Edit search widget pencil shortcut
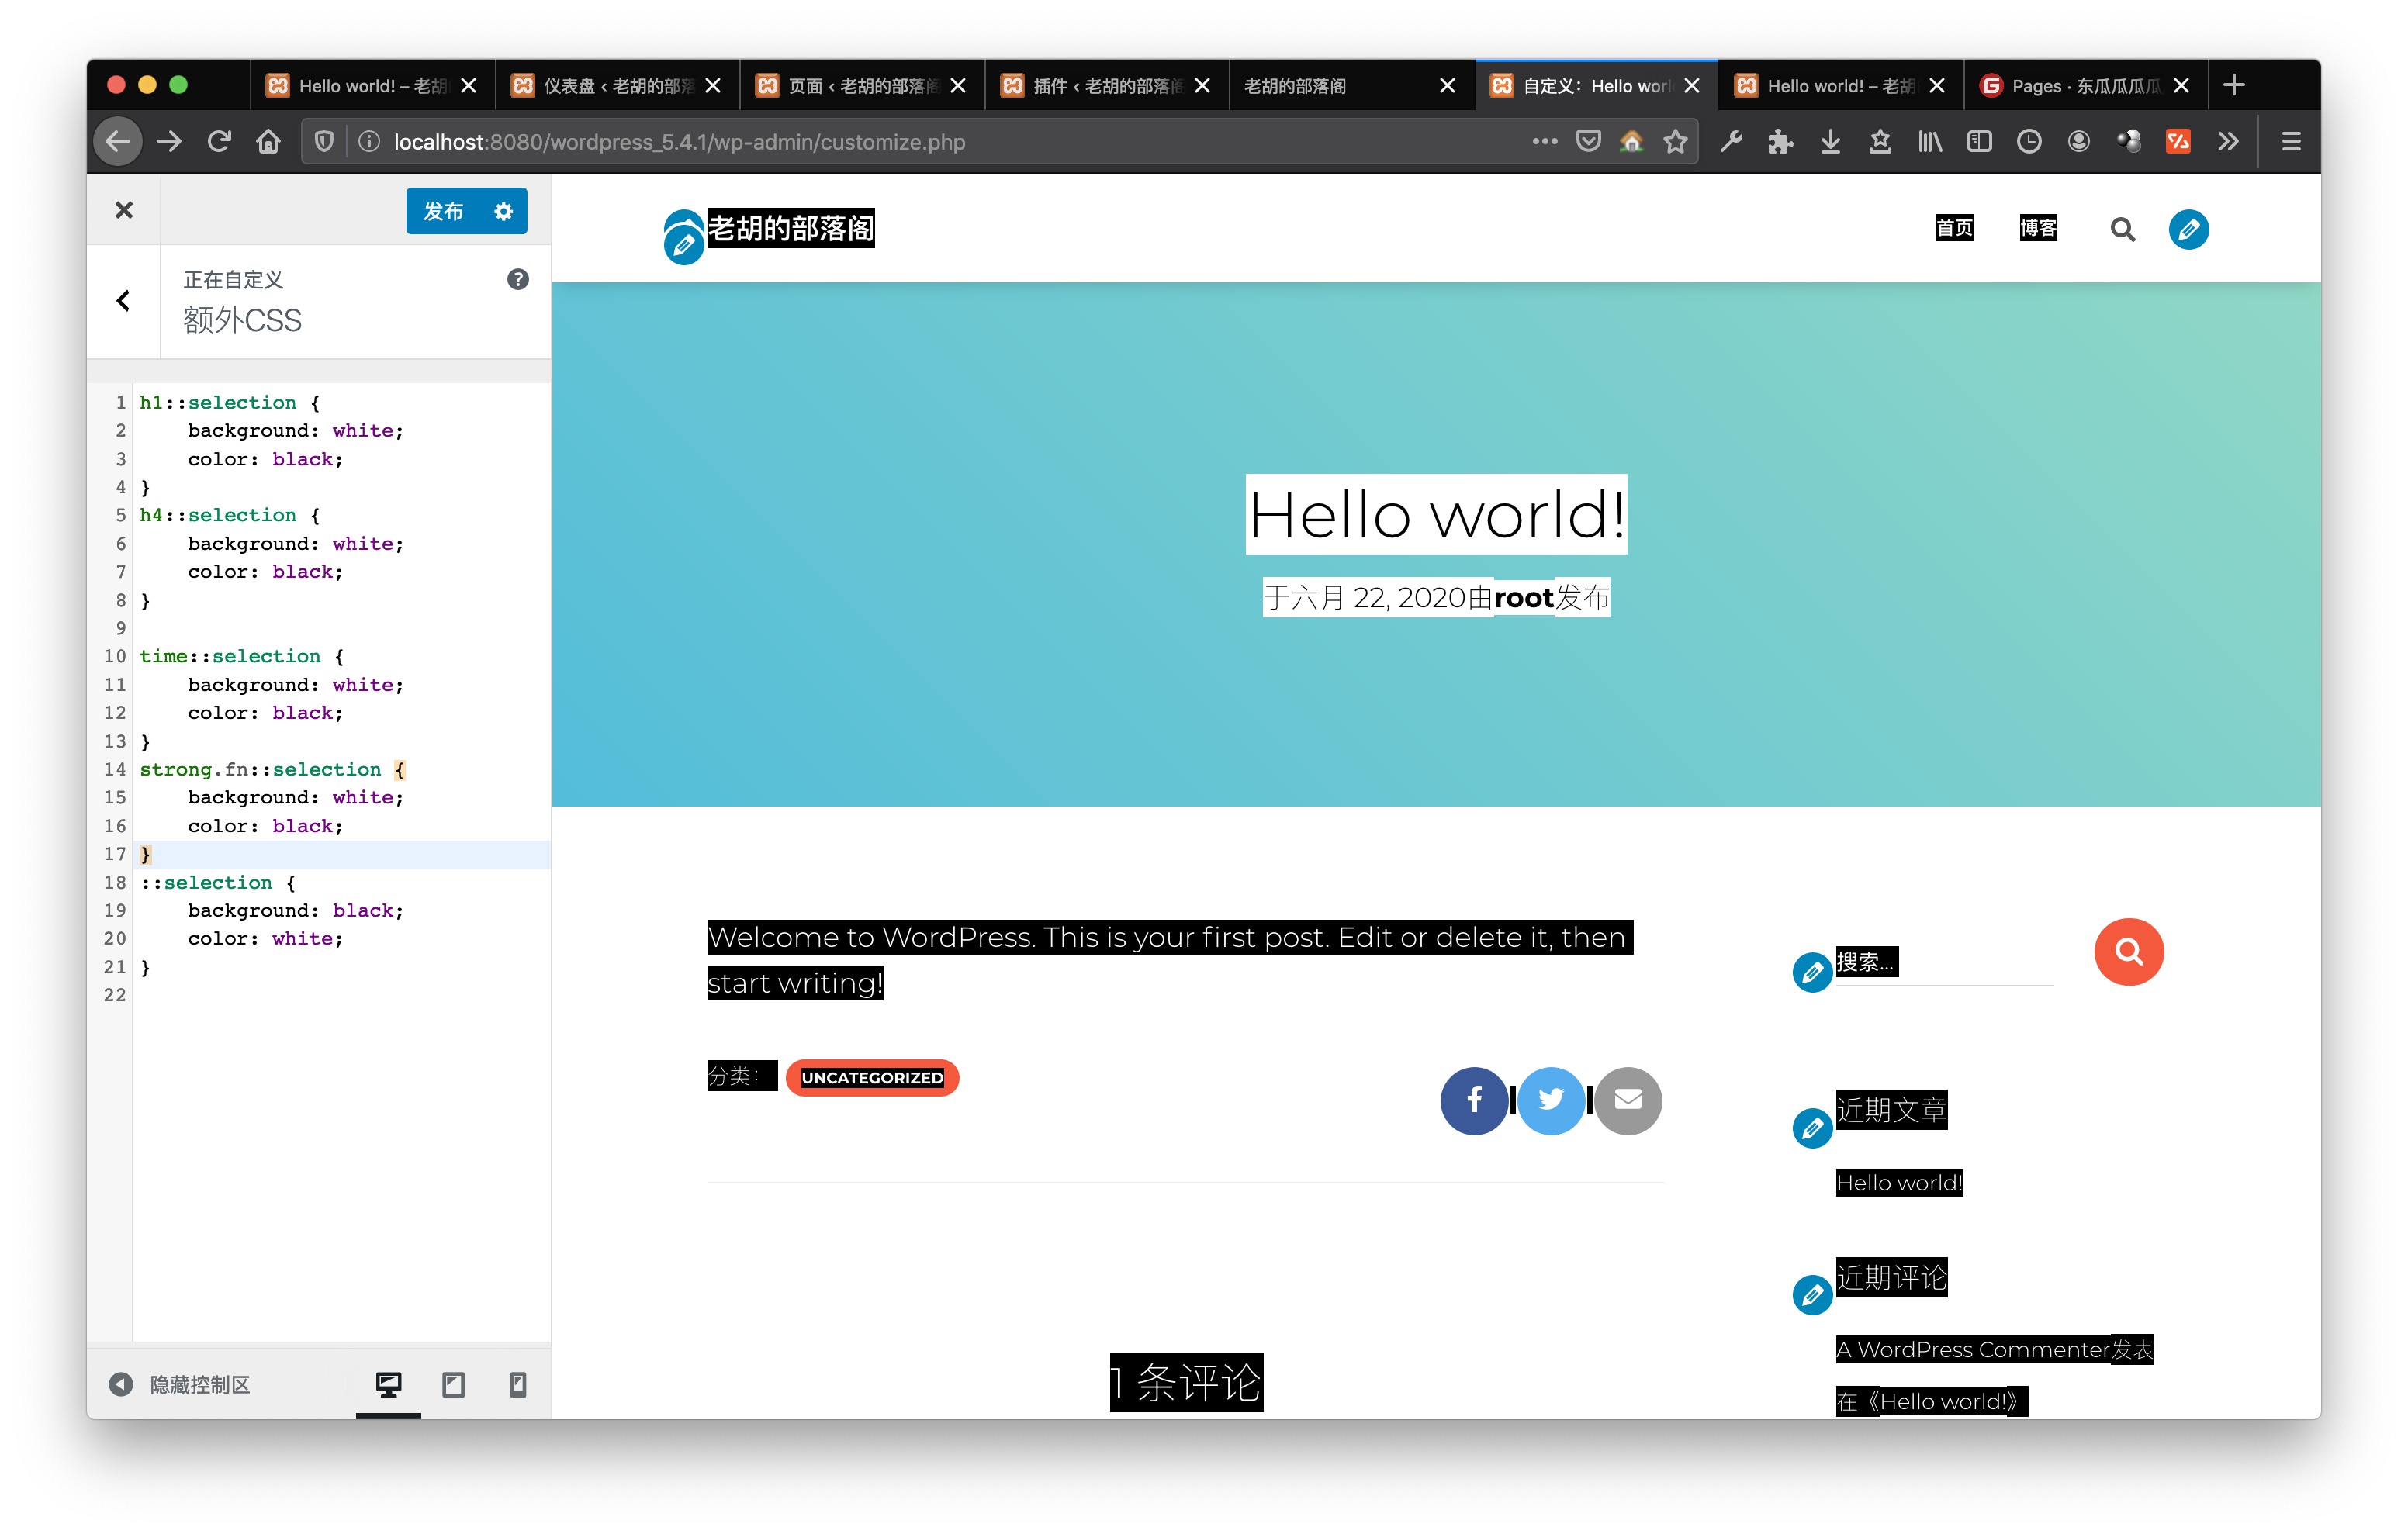The height and width of the screenshot is (1534, 2408). 1812,972
